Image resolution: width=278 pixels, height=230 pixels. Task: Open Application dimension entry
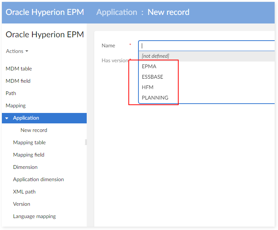coord(38,179)
